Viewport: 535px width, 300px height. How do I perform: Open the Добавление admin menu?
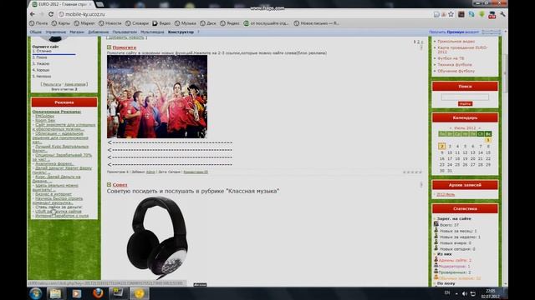(99, 32)
